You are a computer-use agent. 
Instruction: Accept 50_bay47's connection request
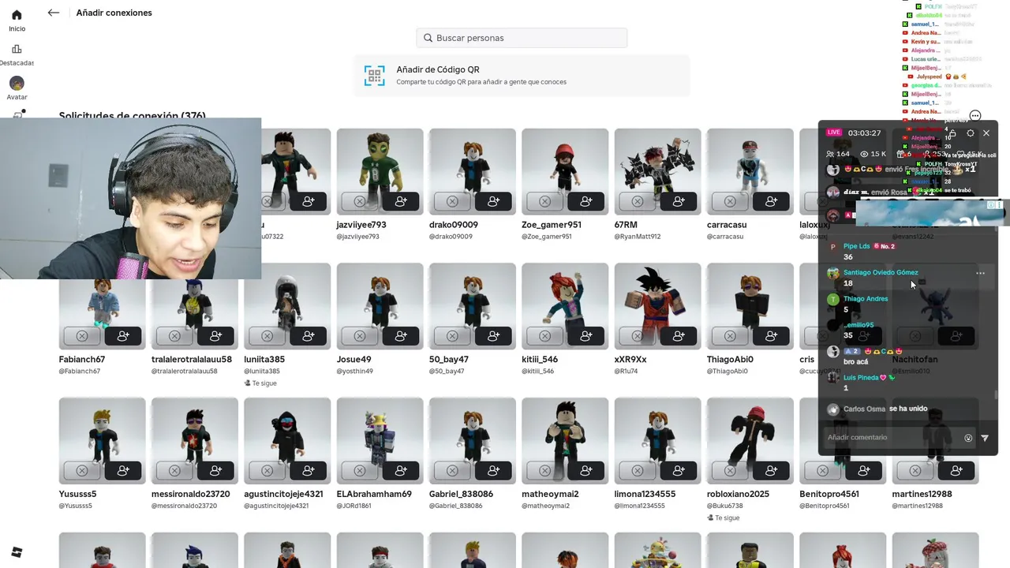coord(493,336)
